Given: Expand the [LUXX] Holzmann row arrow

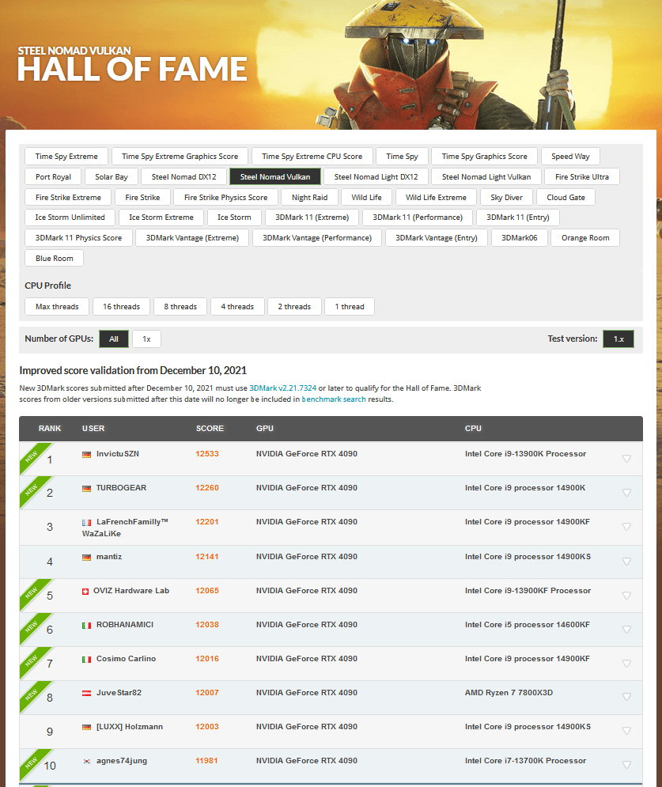Looking at the screenshot, I should [x=626, y=731].
